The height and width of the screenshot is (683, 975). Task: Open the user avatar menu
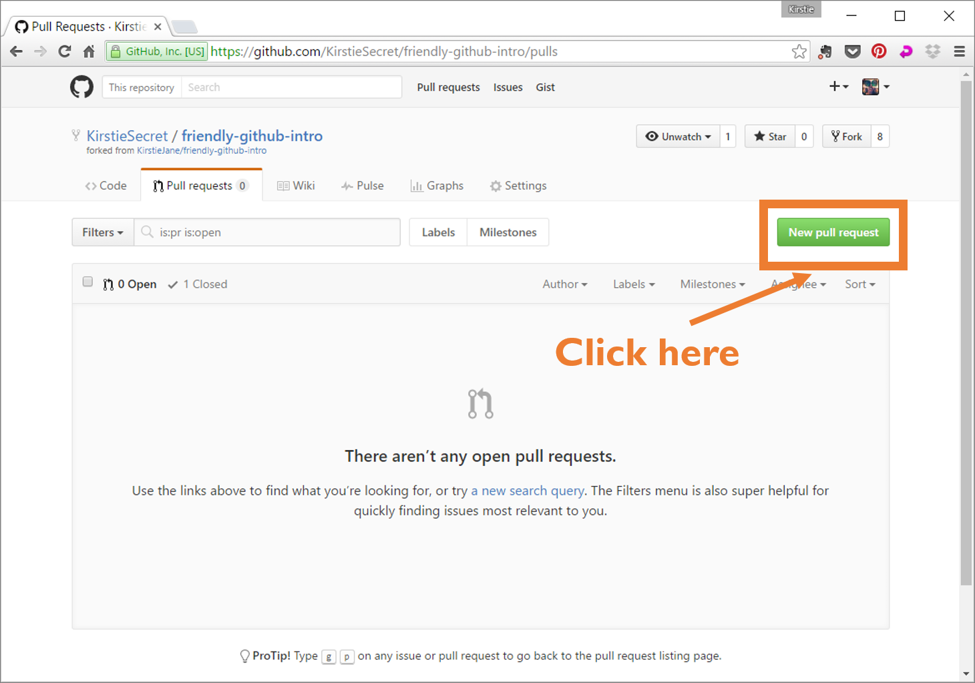[875, 86]
